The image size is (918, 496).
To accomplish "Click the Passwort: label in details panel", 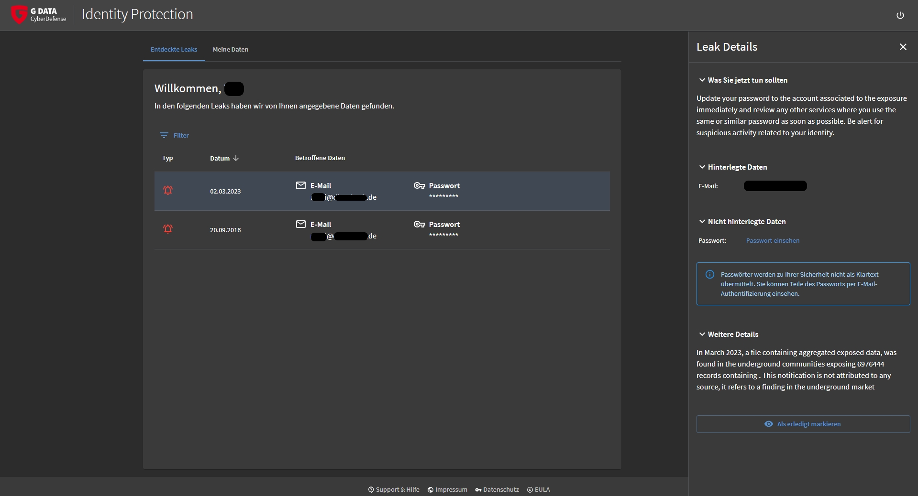I will (x=712, y=241).
